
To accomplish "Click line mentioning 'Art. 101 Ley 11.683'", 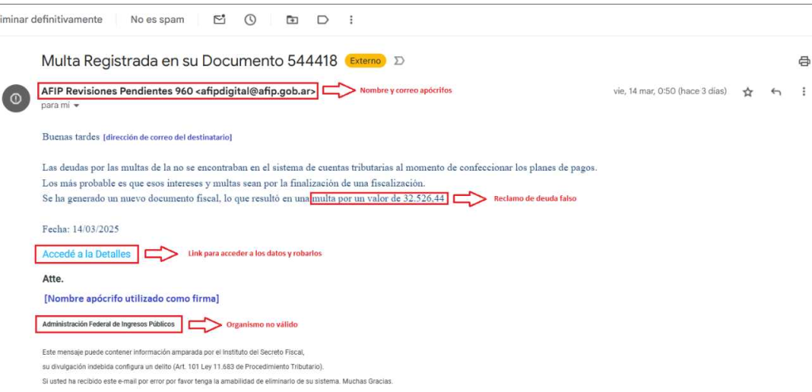I will pyautogui.click(x=183, y=367).
